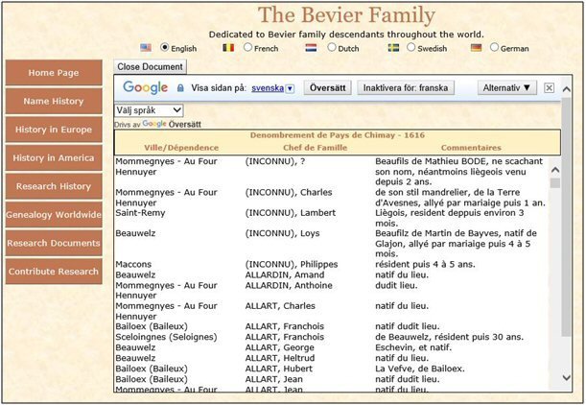Click the name ALLARDIN, Anthoine

(x=289, y=285)
